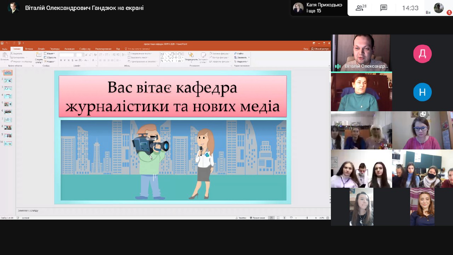Toggle bold formatting in font group
This screenshot has height=255, width=453.
(x=61, y=60)
